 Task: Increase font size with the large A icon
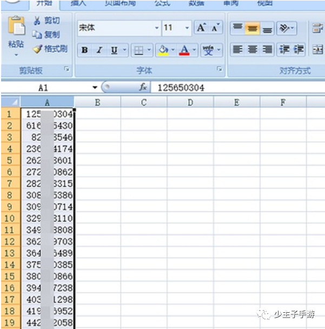pos(201,28)
